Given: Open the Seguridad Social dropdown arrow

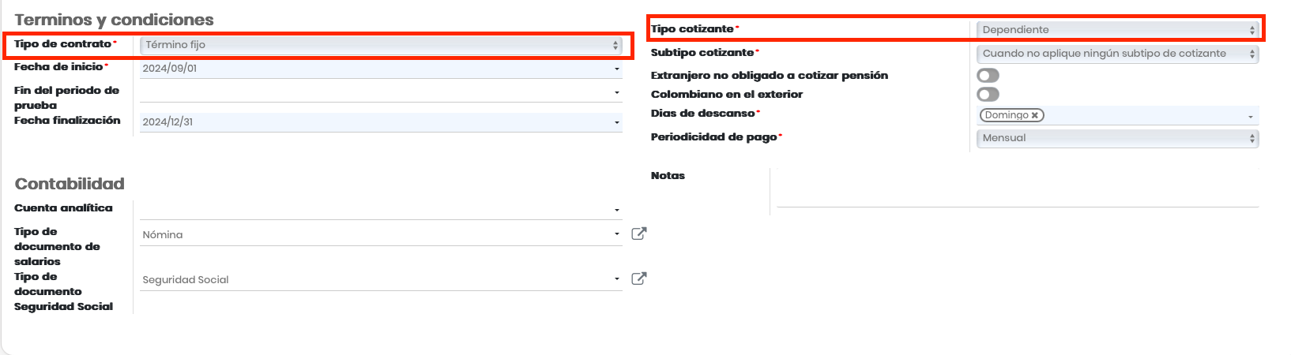Looking at the screenshot, I should tap(617, 279).
